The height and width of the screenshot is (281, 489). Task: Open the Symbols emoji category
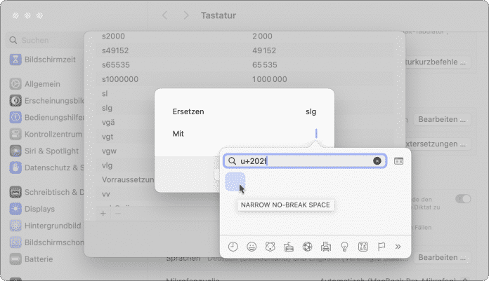pos(363,247)
